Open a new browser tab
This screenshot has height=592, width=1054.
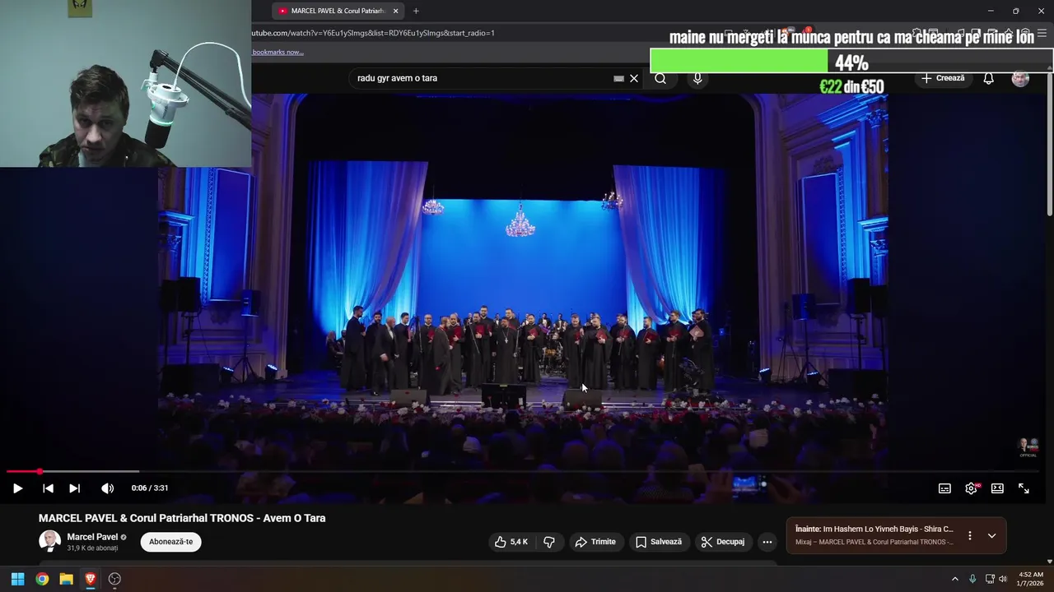click(416, 11)
